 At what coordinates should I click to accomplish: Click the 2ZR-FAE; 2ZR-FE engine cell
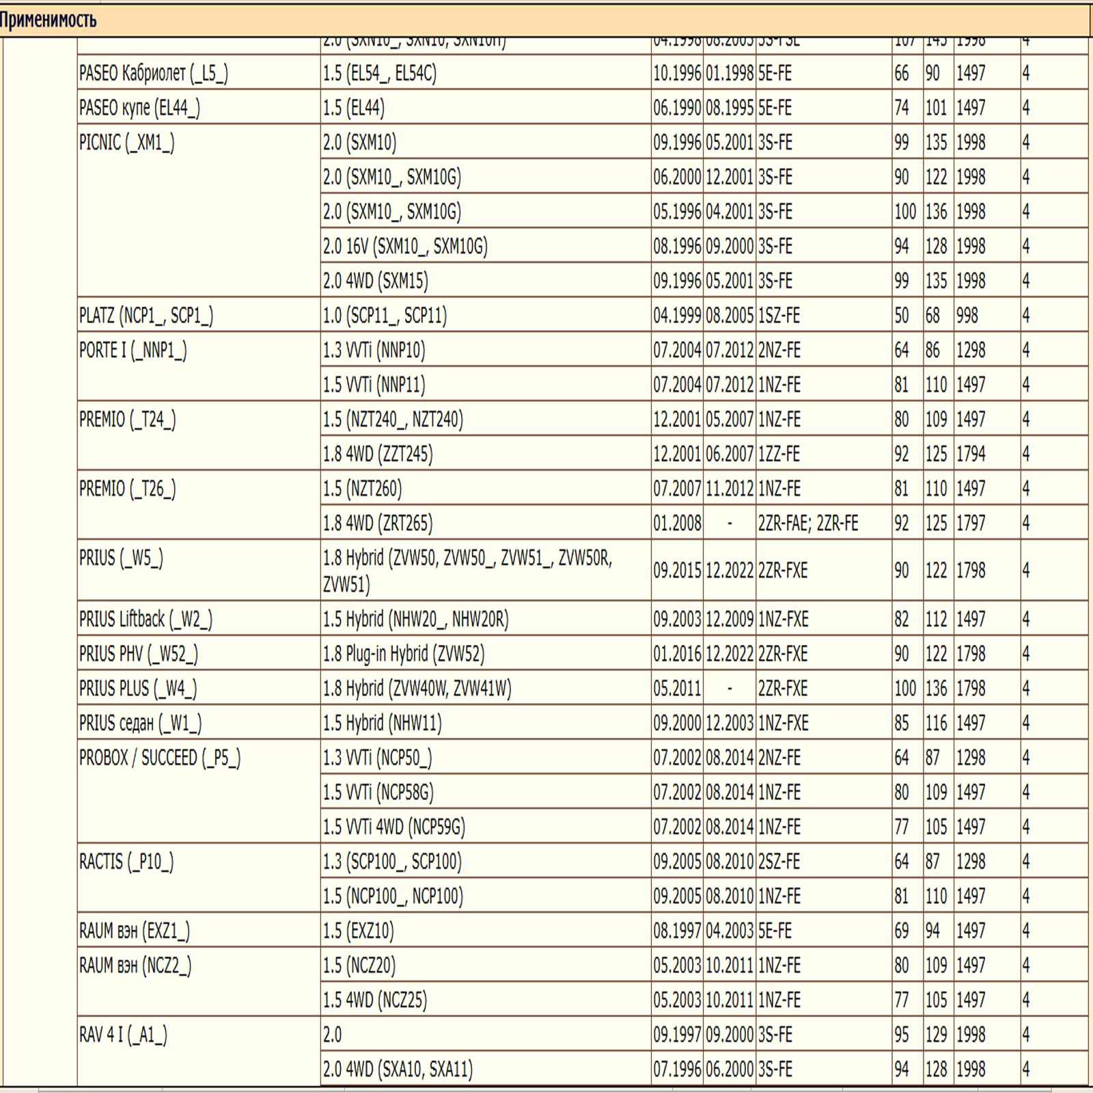808,523
